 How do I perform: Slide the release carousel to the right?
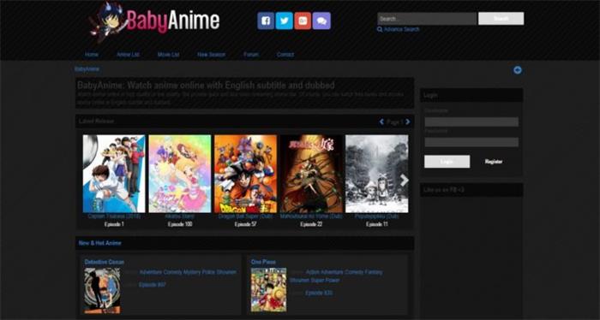coord(404,181)
